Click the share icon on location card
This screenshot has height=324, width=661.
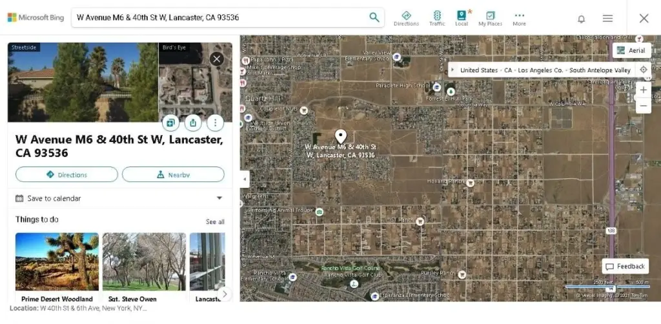pyautogui.click(x=193, y=122)
